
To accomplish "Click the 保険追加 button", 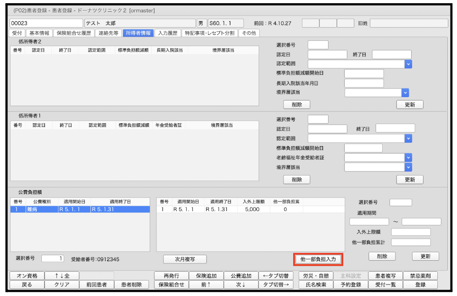I will tap(206, 276).
